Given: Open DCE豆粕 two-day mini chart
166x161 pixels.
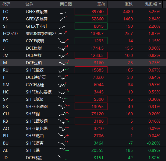Looking at the screenshot, I should 64,63.
